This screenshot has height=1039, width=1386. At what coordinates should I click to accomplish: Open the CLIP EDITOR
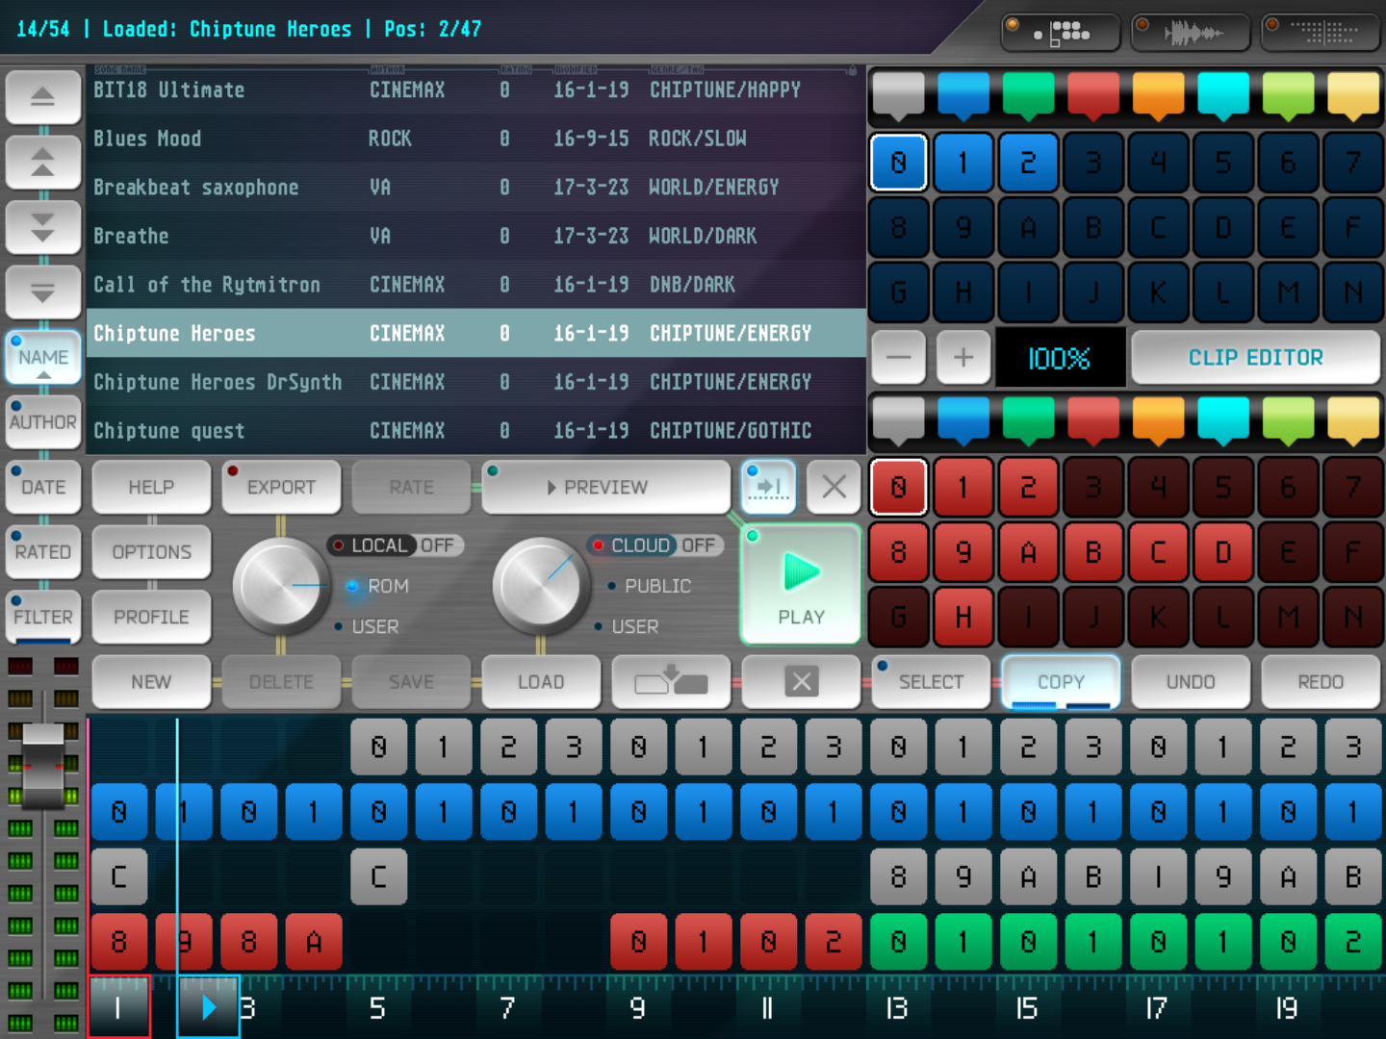pyautogui.click(x=1255, y=358)
